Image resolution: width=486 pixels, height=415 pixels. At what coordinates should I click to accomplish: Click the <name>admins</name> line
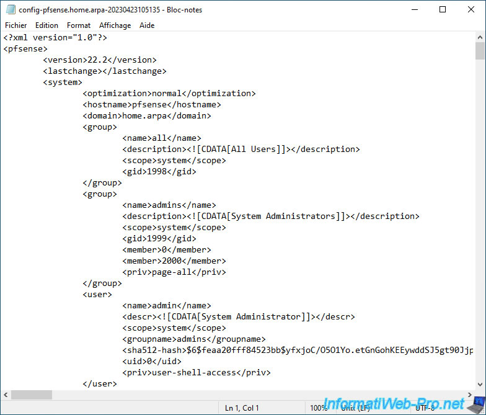[x=169, y=205]
